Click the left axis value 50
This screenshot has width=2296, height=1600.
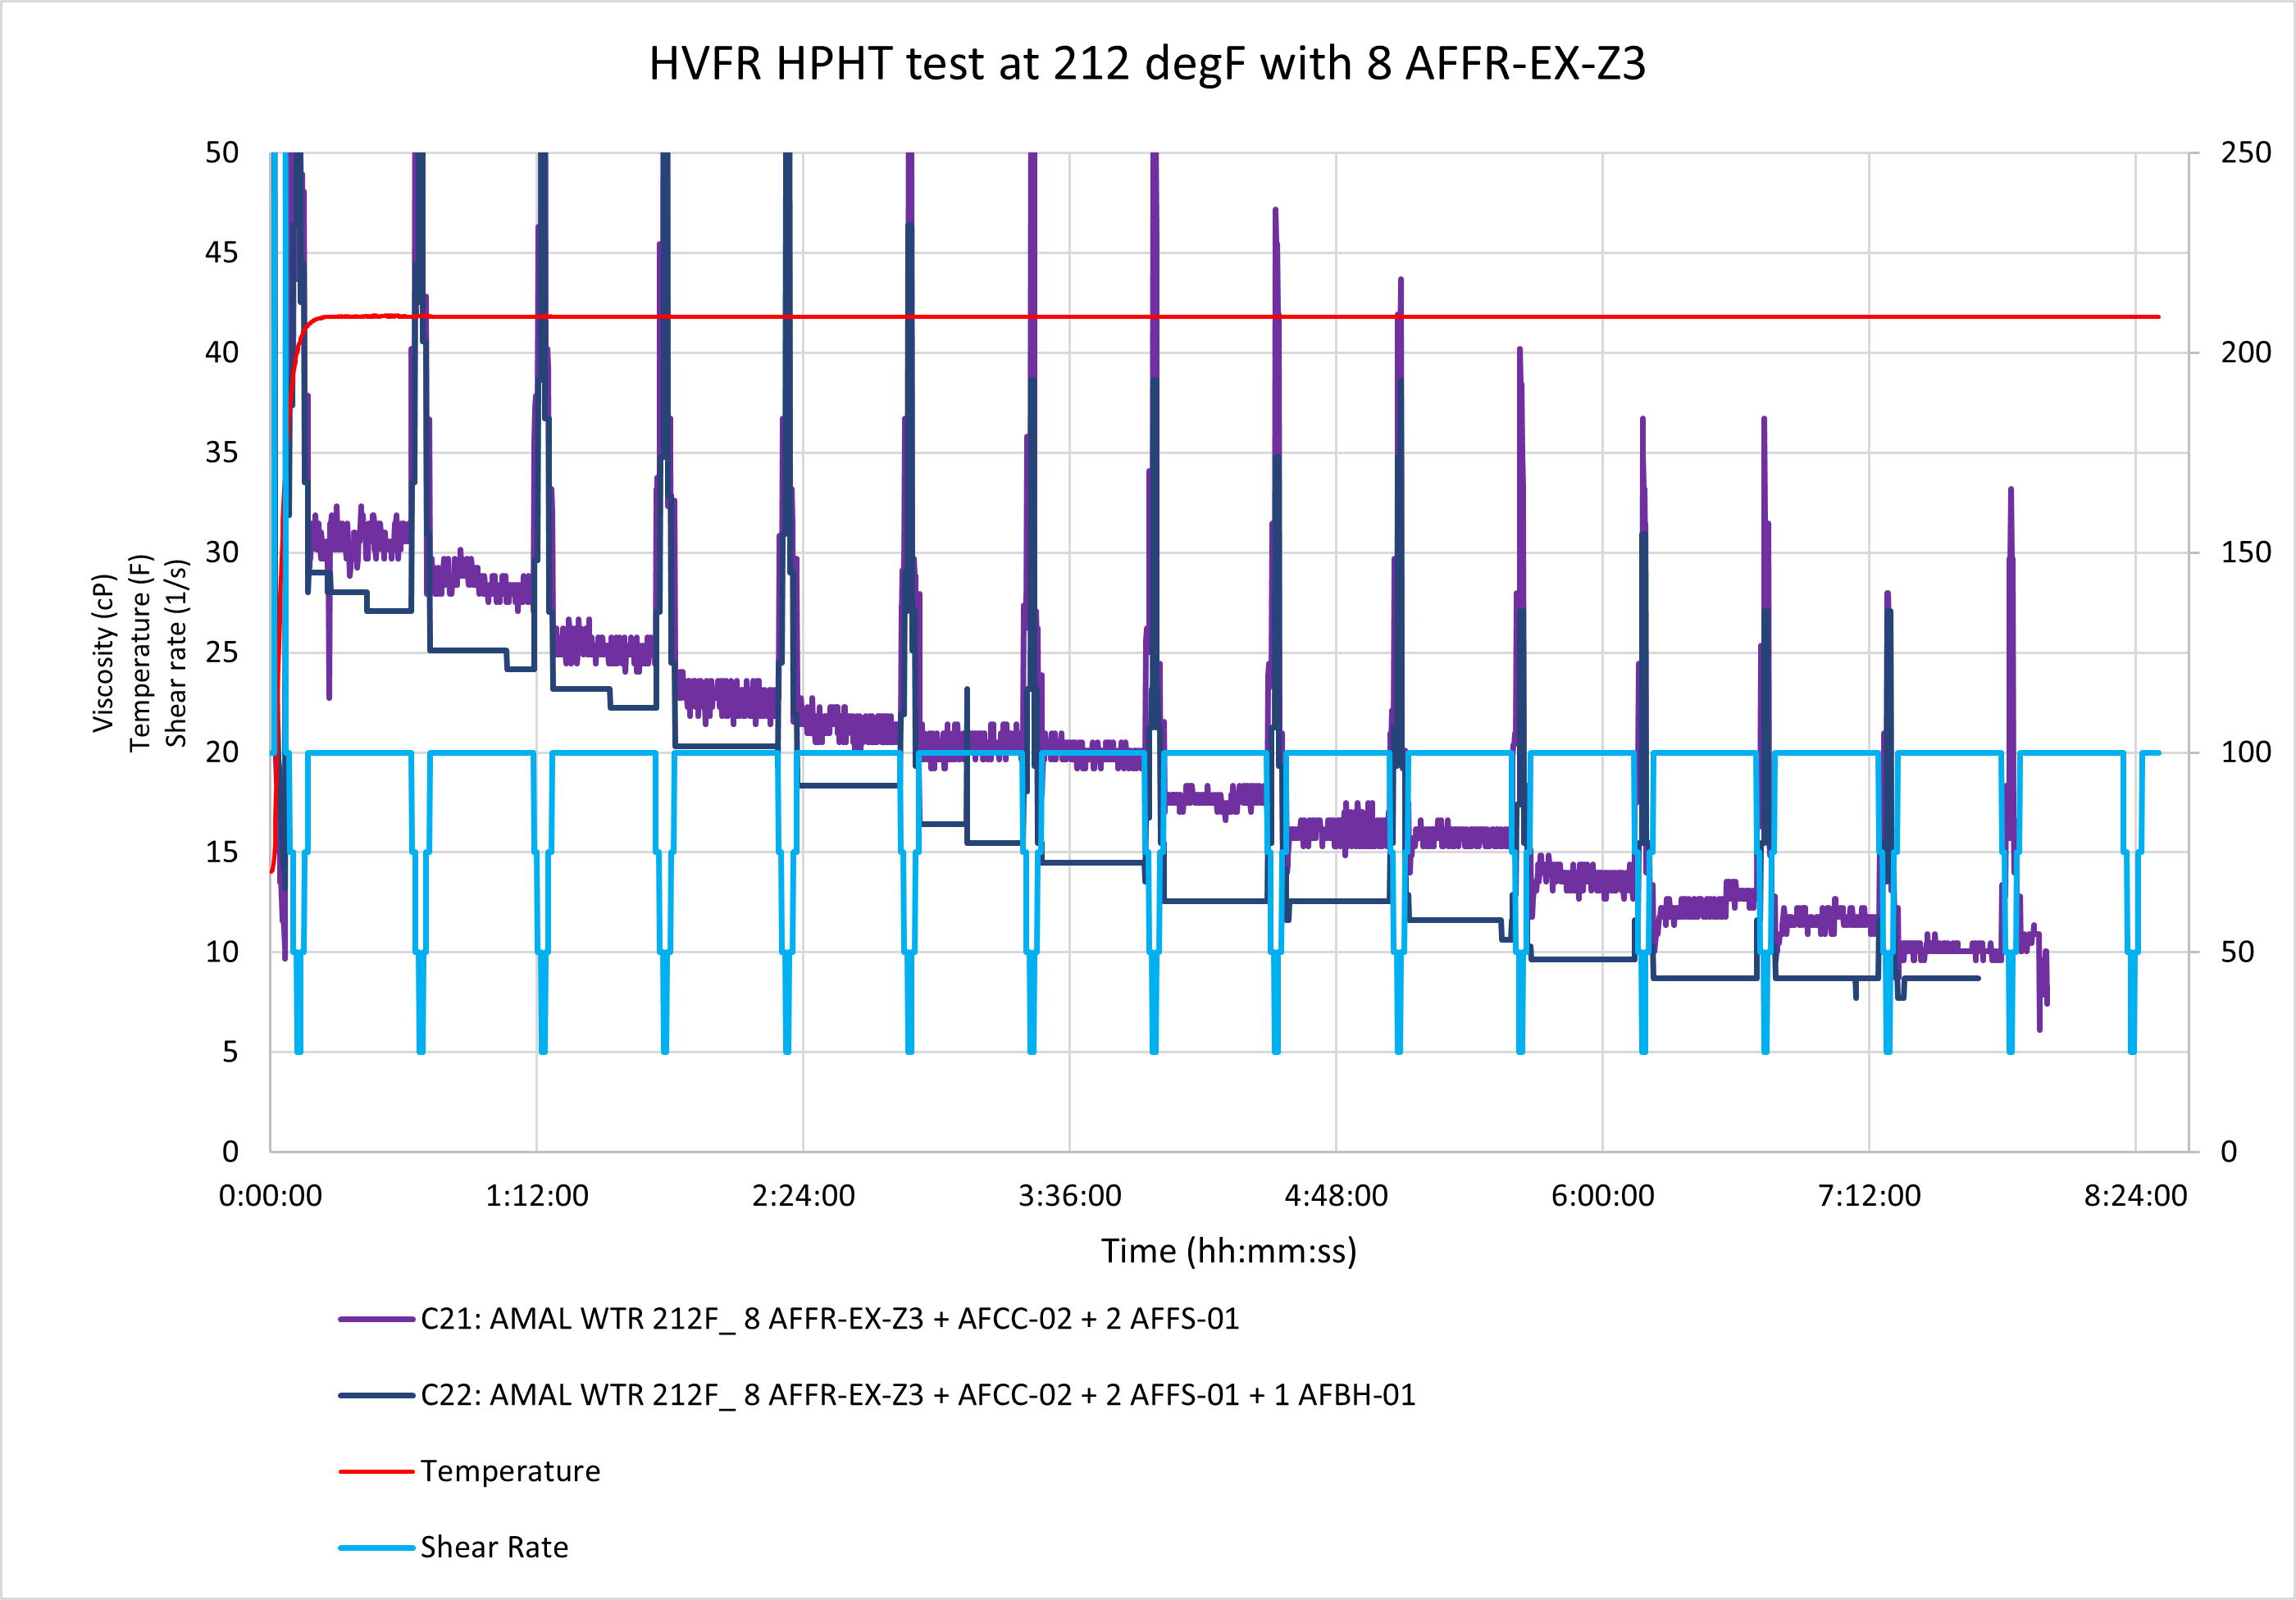[222, 153]
